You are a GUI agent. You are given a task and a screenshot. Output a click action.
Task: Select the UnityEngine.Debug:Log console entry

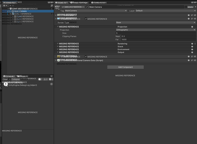(x=28, y=84)
